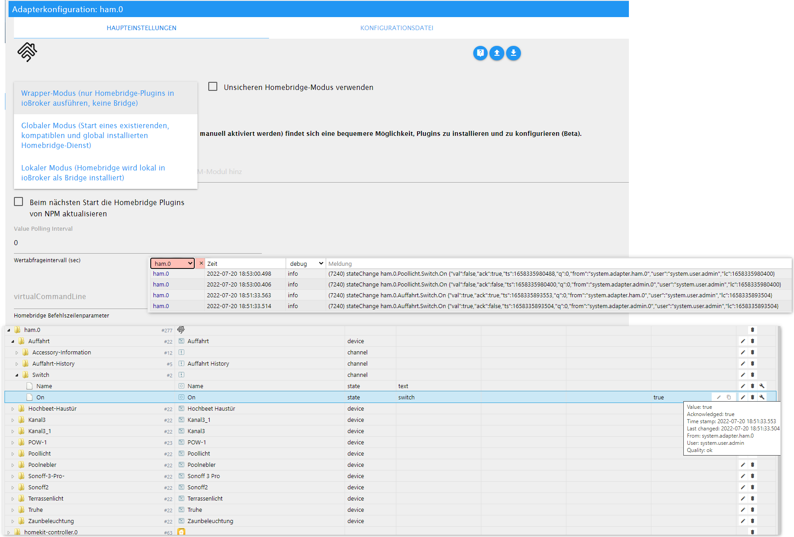This screenshot has width=794, height=537.
Task: Expand the Poollicht device node
Action: [x=13, y=454]
